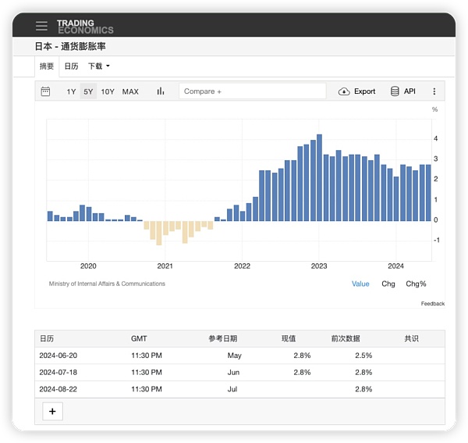468x443 pixels.
Task: Select the 10Y time range
Action: 108,91
